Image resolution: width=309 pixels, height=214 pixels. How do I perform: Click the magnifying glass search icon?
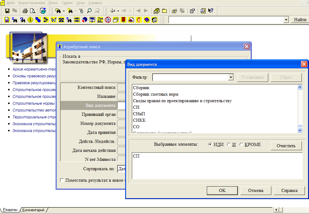[x=89, y=11]
